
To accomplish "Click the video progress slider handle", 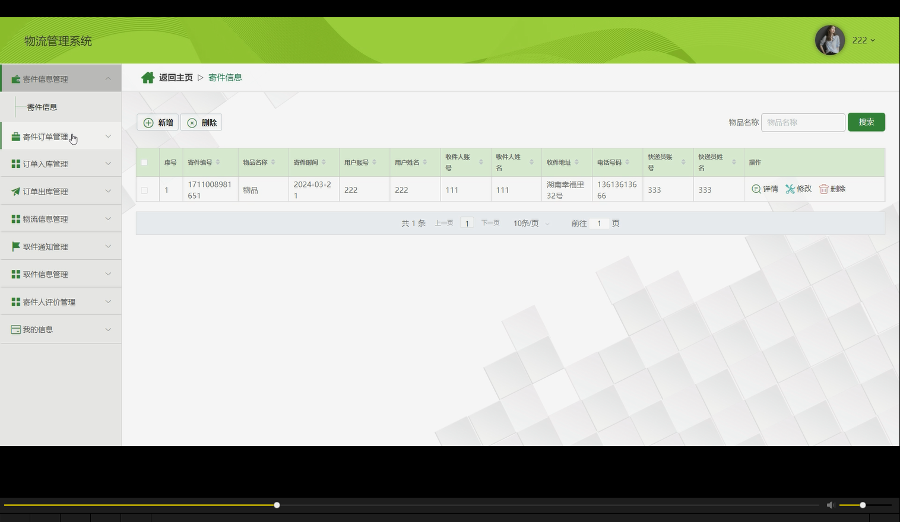I will click(x=277, y=505).
